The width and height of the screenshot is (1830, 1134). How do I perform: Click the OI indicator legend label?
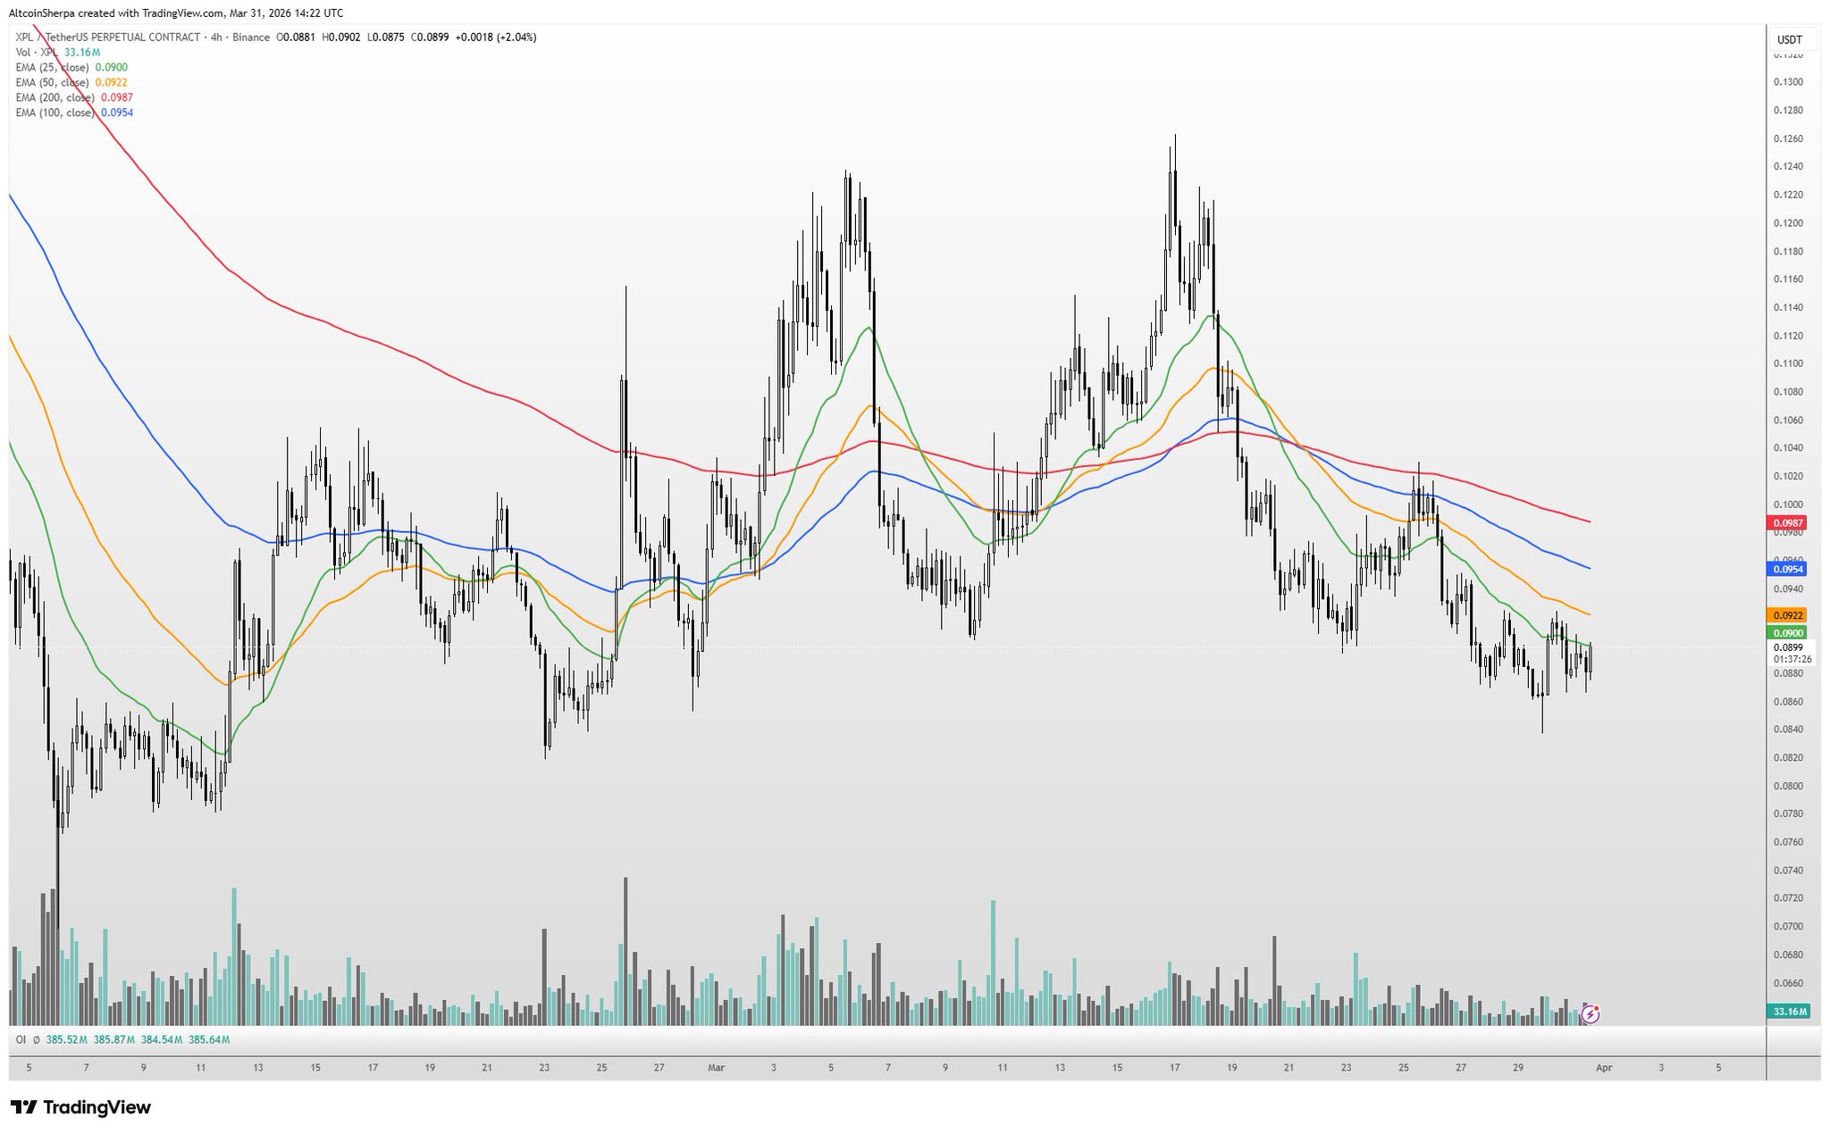(x=21, y=1039)
